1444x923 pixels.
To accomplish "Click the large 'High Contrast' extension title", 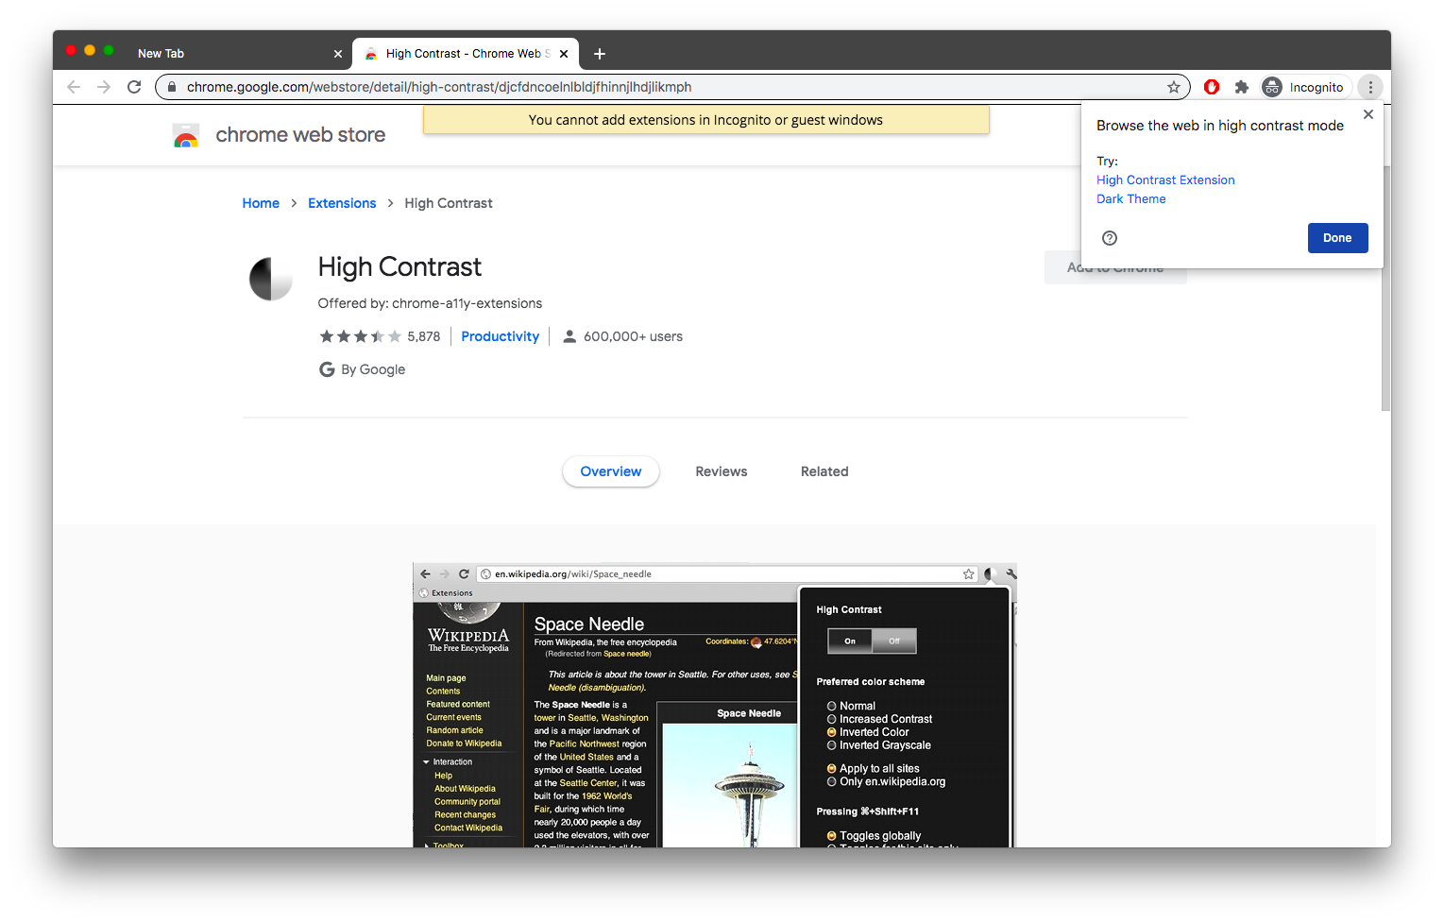I will click(399, 267).
